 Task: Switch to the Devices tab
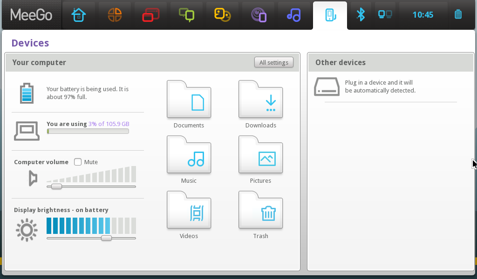330,14
